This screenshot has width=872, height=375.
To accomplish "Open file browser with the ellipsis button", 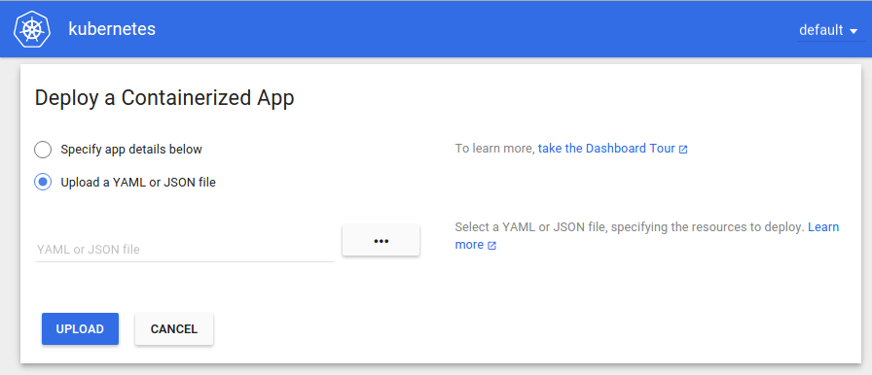I will [x=381, y=241].
